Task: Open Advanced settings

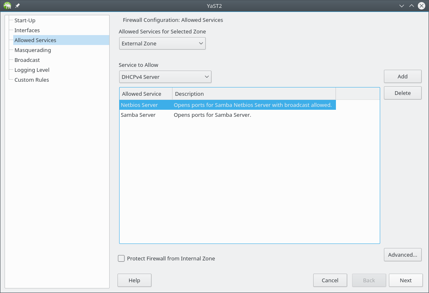Action: (x=403, y=255)
